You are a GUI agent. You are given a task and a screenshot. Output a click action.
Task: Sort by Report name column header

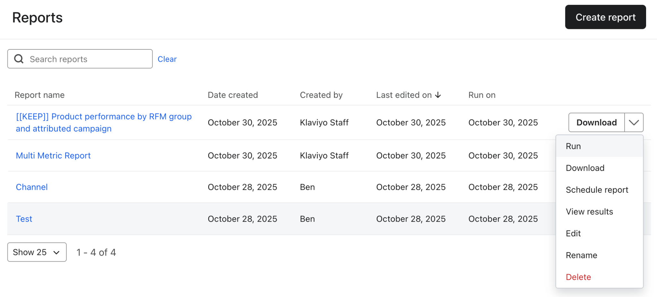pos(39,95)
